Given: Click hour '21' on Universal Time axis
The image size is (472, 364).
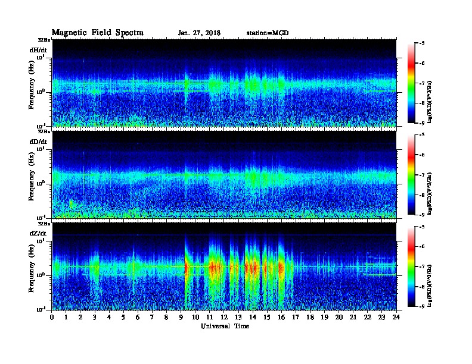Looking at the screenshot, I should [x=353, y=318].
